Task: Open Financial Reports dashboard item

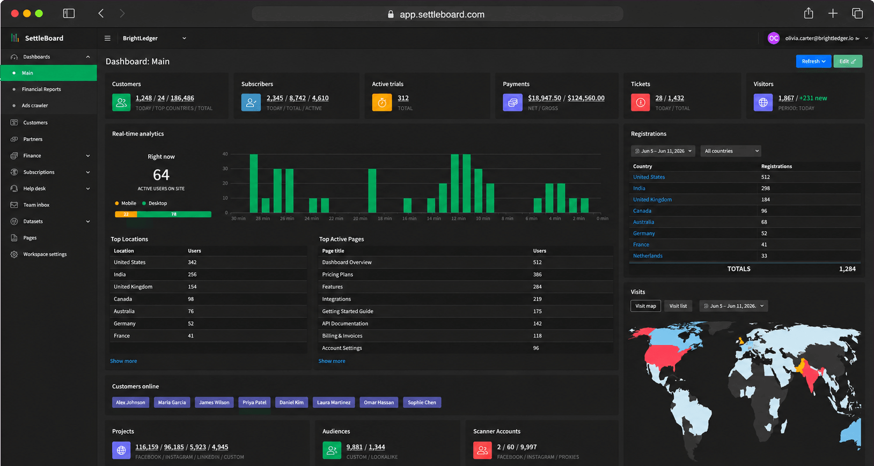Action: coord(41,89)
